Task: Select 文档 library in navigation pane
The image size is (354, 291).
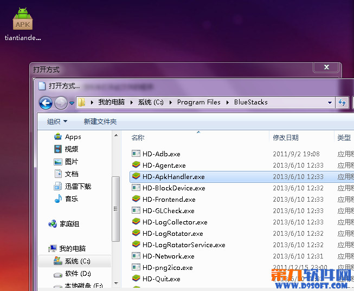Action: [66, 174]
